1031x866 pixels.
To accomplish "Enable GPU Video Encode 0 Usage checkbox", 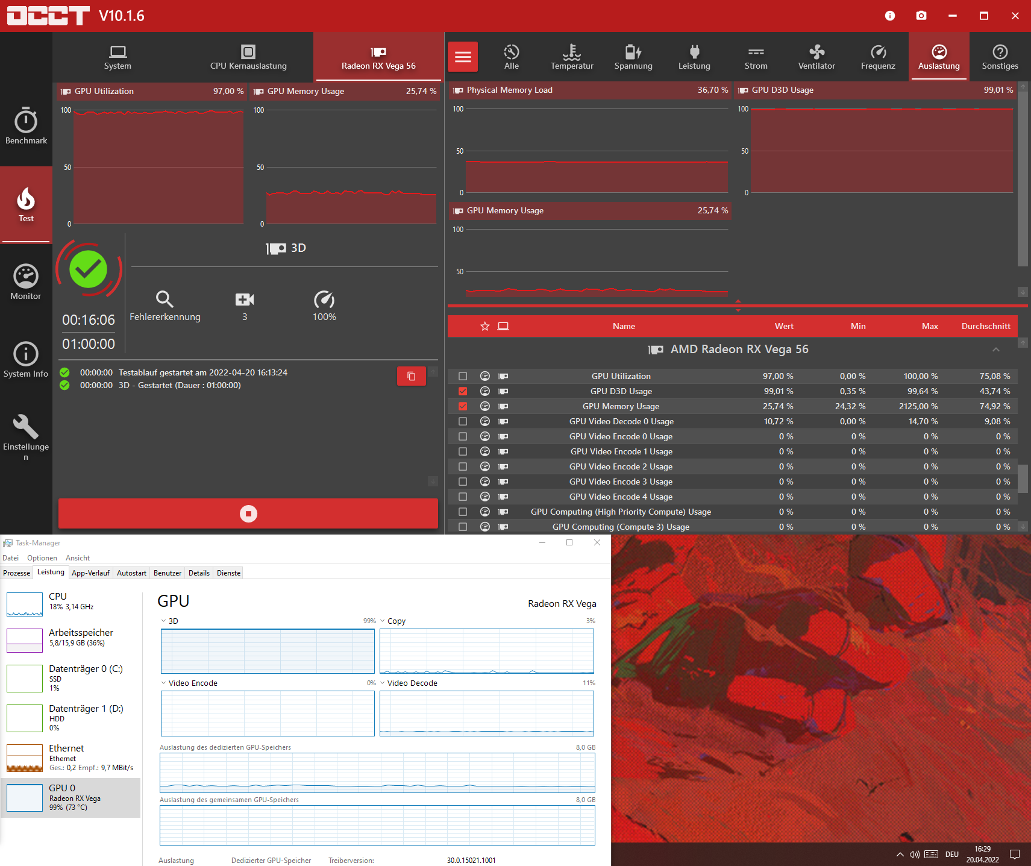I will tap(463, 436).
